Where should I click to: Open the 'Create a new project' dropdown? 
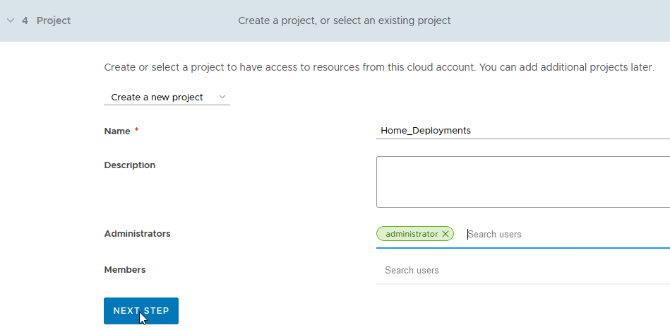point(167,98)
